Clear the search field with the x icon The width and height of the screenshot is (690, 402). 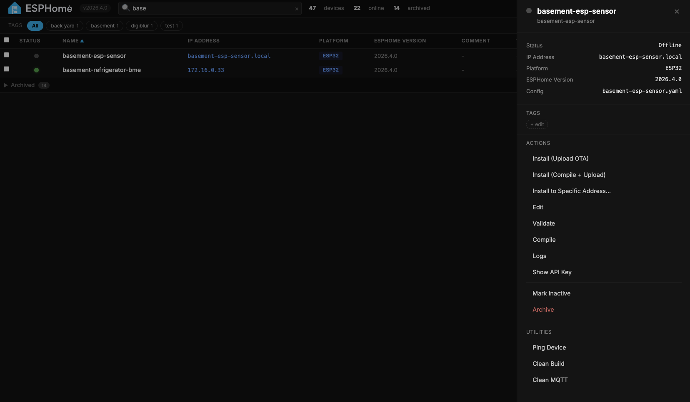[297, 9]
